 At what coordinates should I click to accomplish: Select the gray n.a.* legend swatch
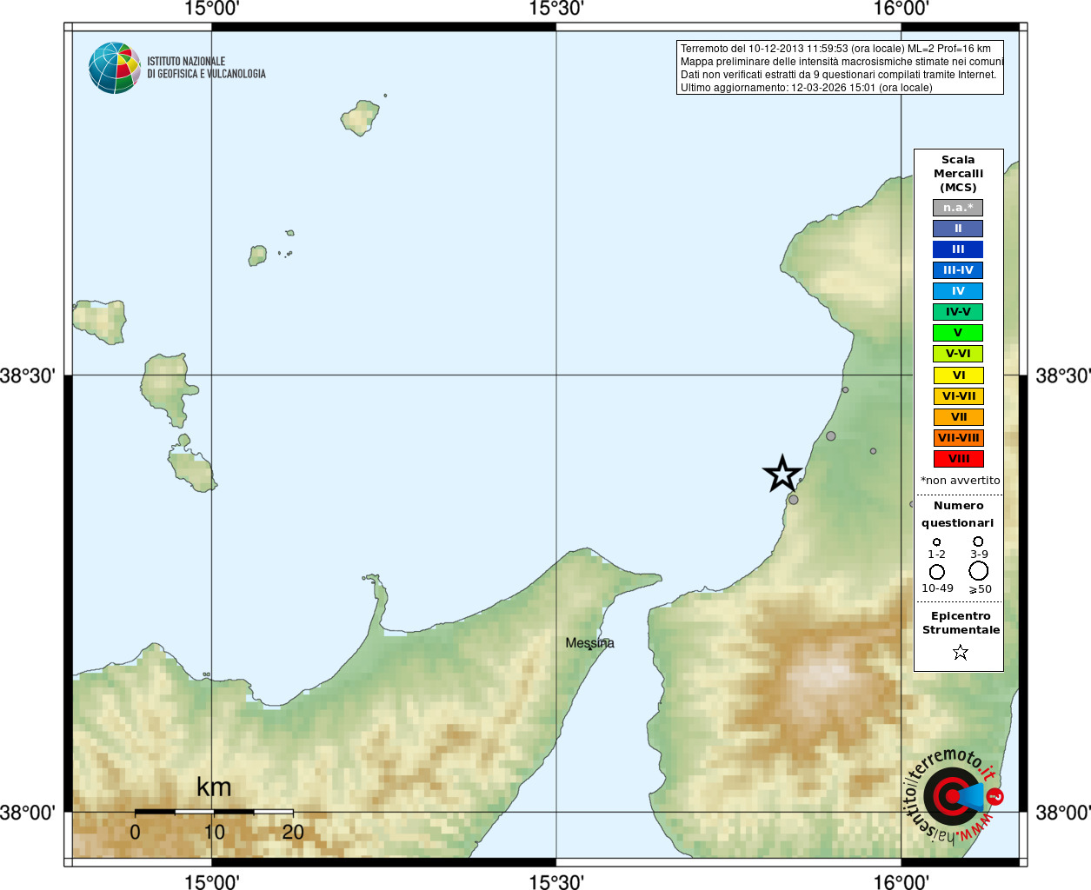pyautogui.click(x=958, y=208)
